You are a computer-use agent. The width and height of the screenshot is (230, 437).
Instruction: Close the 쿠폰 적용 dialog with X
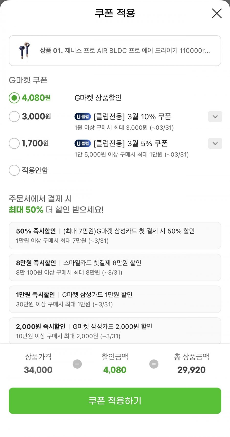[217, 13]
